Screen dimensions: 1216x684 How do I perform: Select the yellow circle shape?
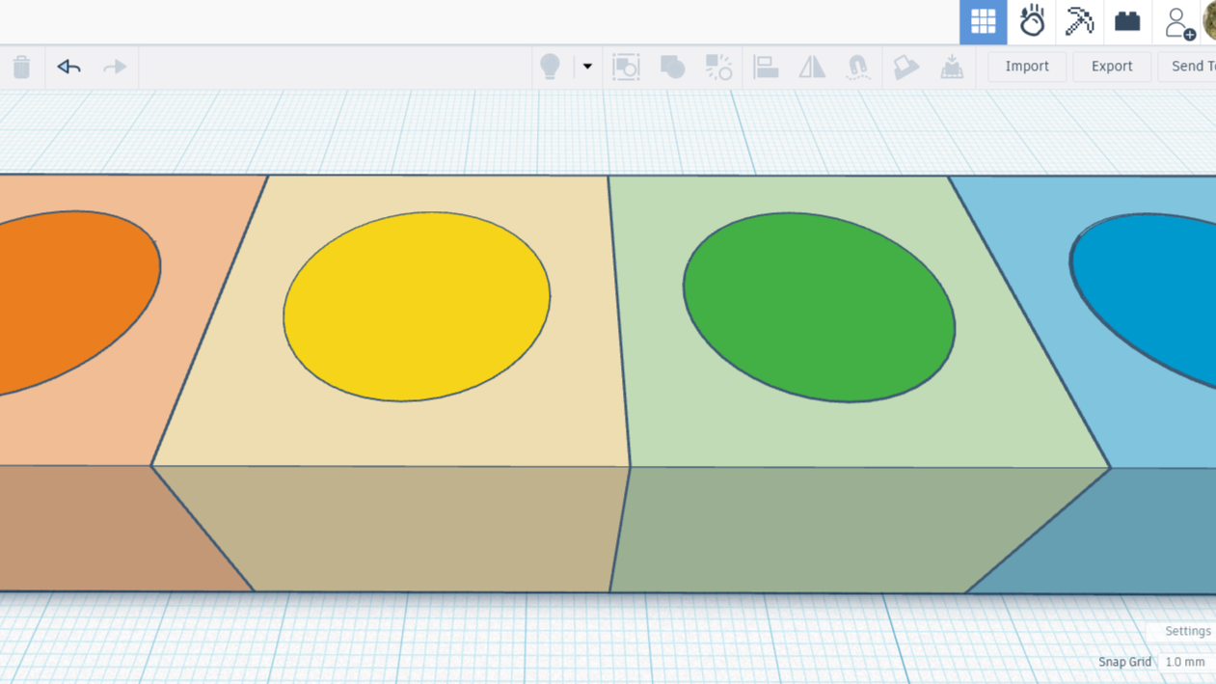[x=417, y=307]
